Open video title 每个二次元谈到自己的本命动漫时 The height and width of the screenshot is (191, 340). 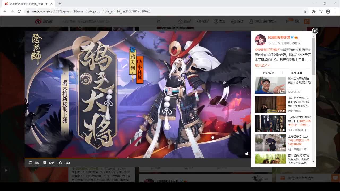(299, 81)
